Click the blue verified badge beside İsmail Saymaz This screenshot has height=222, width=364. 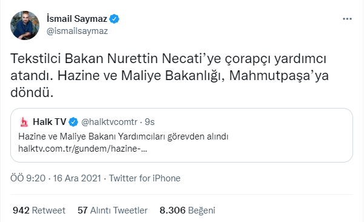click(x=114, y=19)
